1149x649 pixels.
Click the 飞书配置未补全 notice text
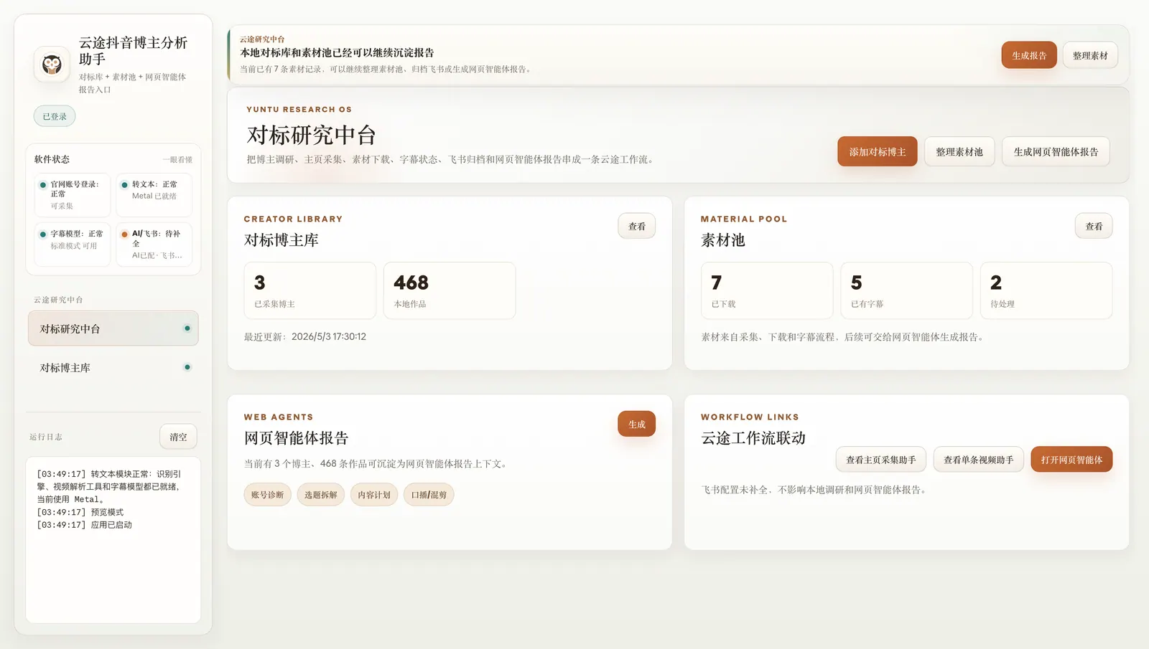(x=815, y=490)
